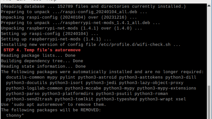Screen dimensions: 212x119
Task: Click the 'python3-parso' package name
Action: (23, 94)
